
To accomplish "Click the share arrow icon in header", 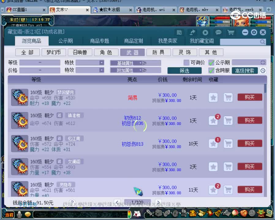I will pos(192,32).
